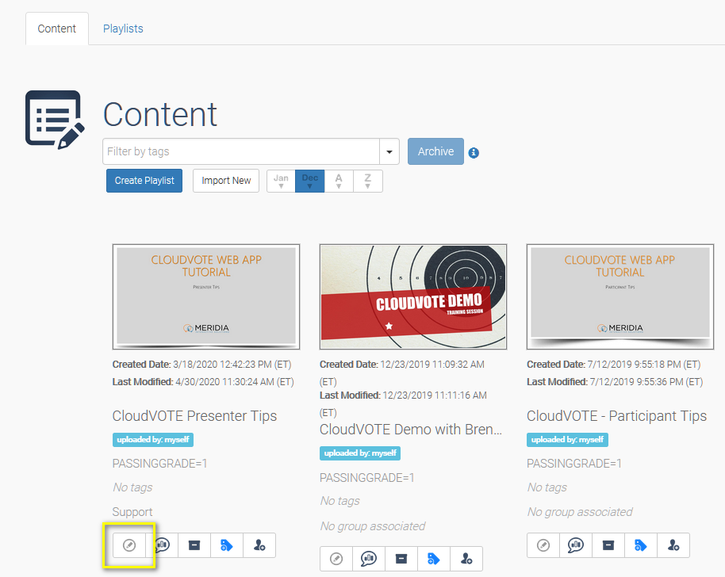725x577 pixels.
Task: Click 'No group associated' under CloudVOTE Demo
Action: (x=373, y=526)
